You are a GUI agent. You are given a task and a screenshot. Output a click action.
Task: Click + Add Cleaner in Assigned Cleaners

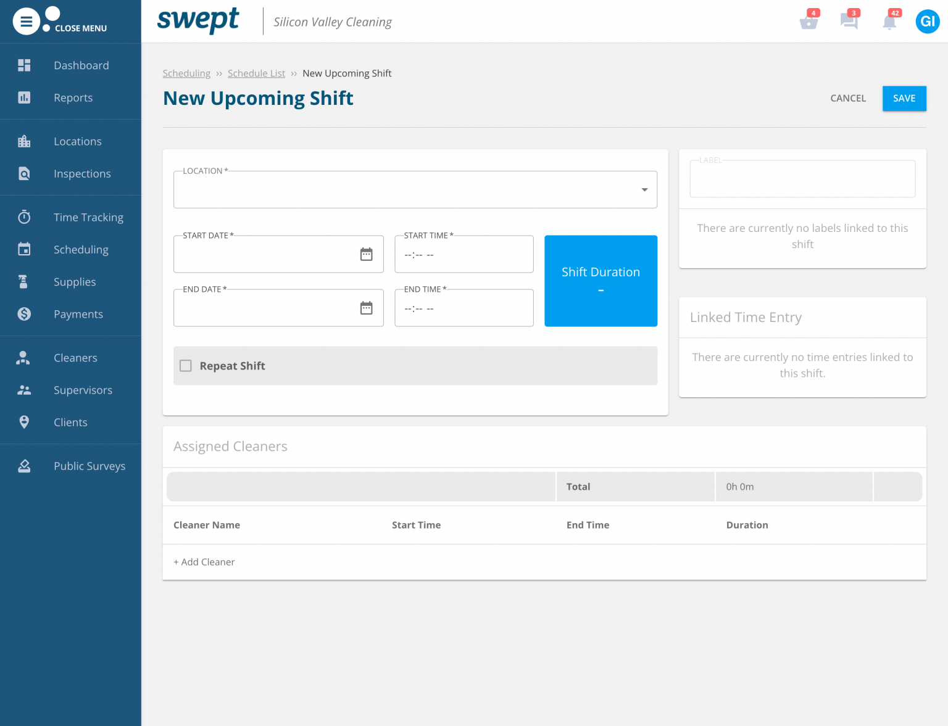point(204,562)
